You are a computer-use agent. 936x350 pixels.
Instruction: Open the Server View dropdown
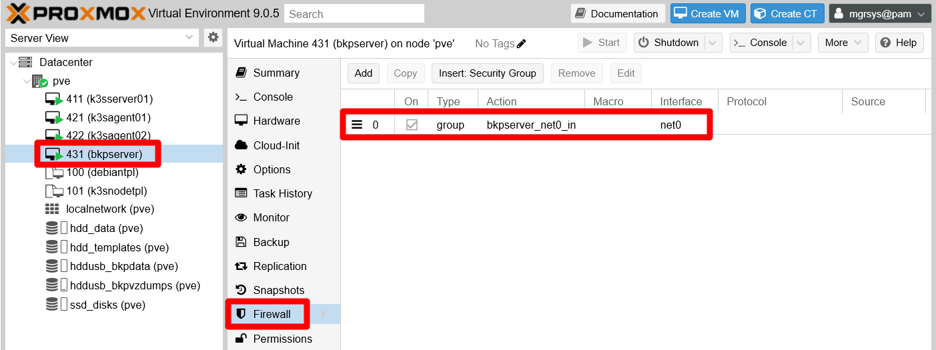pos(189,38)
